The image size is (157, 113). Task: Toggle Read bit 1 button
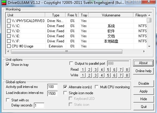(x=83, y=69)
